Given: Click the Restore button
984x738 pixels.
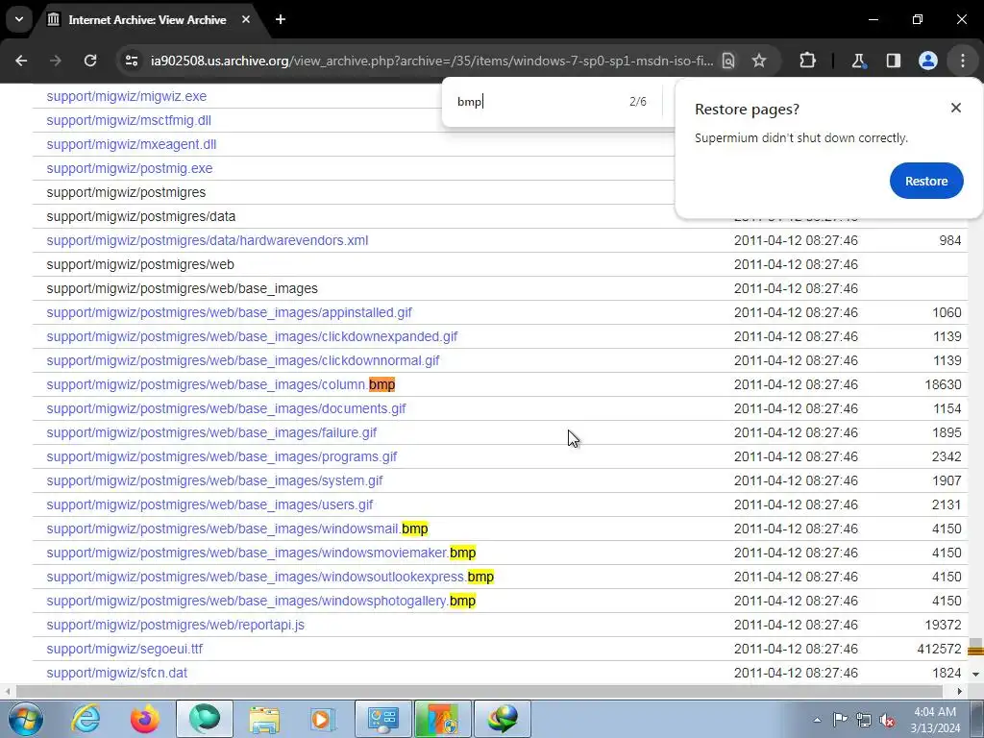Looking at the screenshot, I should pyautogui.click(x=926, y=181).
